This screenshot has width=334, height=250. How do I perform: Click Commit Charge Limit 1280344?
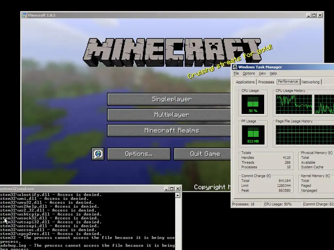point(283,186)
